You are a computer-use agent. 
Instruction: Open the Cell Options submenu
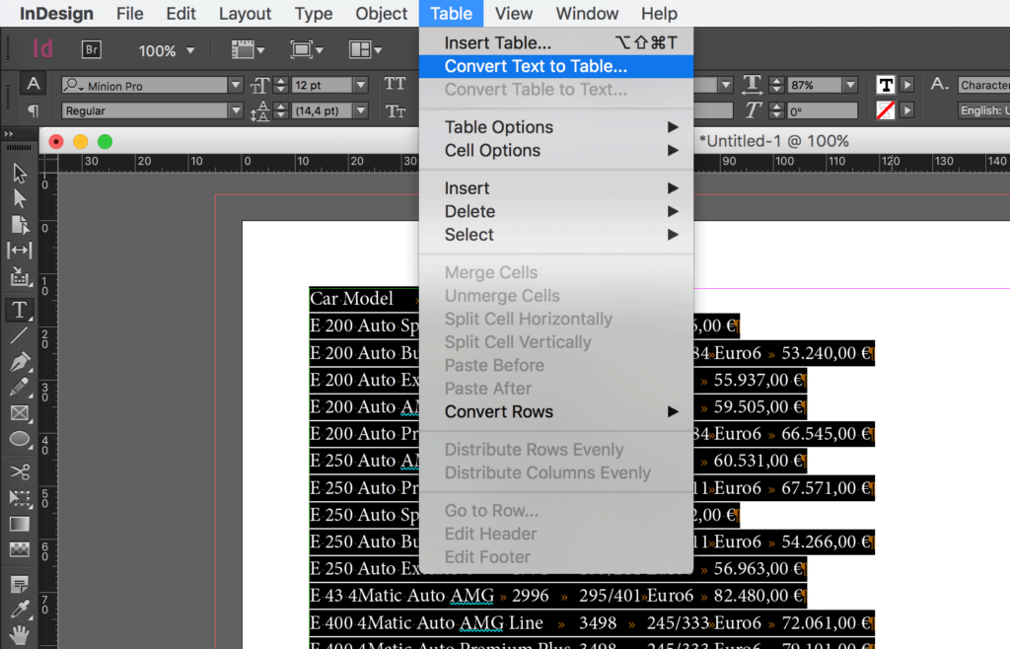(556, 151)
